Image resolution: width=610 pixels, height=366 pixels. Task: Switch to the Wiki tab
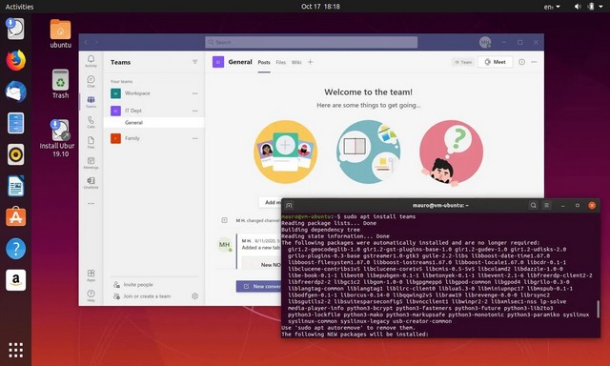[x=296, y=62]
